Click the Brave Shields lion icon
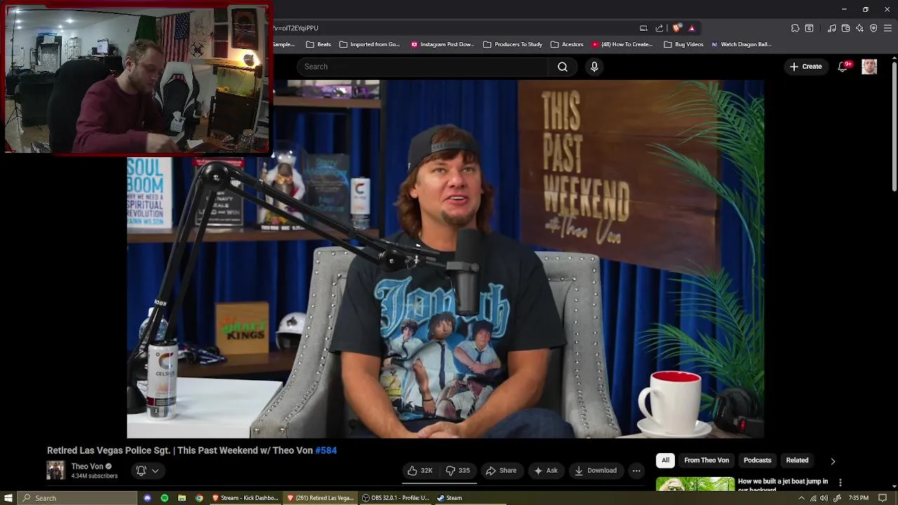The height and width of the screenshot is (505, 898). click(x=676, y=28)
